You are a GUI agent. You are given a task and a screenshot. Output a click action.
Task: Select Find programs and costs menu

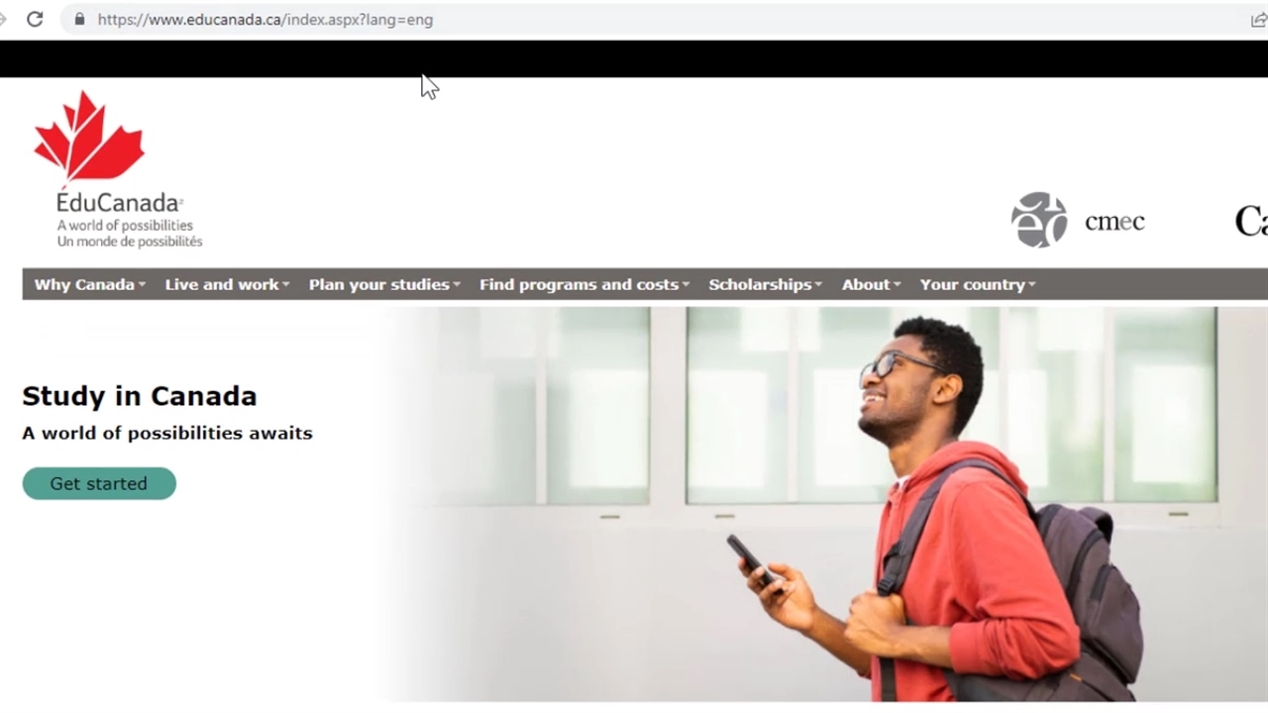click(x=583, y=284)
